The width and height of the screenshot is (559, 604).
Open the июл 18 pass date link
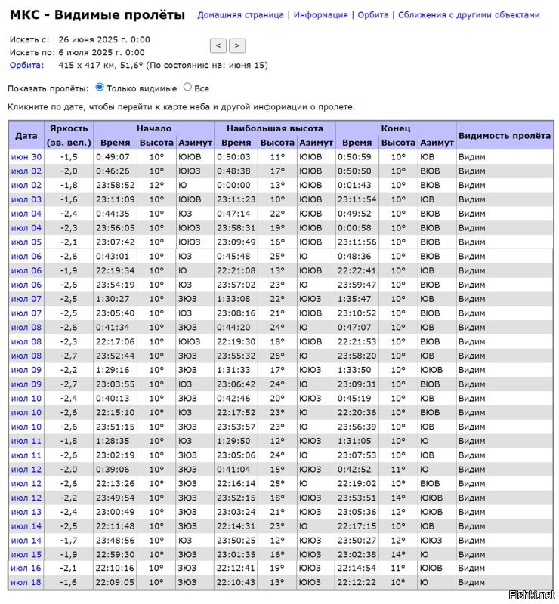point(26,582)
